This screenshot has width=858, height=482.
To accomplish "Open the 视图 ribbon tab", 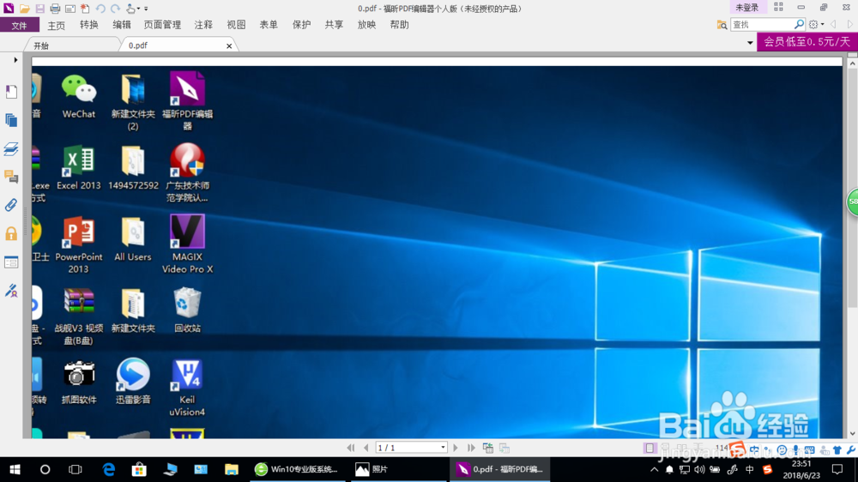I will point(236,25).
